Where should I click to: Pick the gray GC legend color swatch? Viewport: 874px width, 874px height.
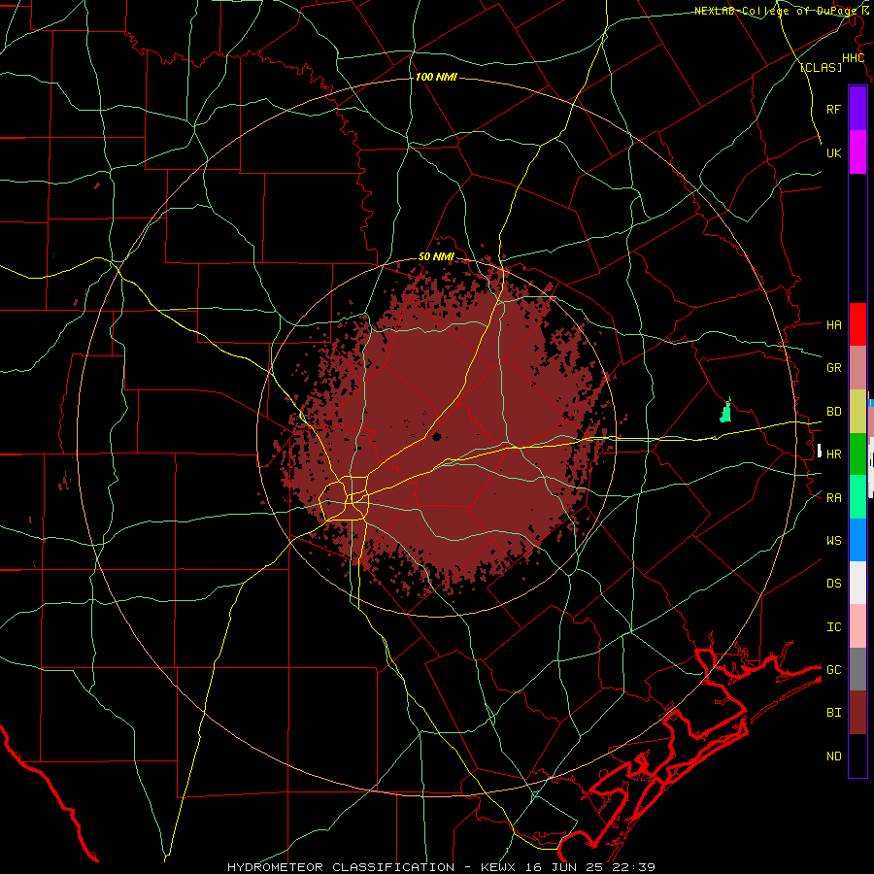[x=857, y=669]
